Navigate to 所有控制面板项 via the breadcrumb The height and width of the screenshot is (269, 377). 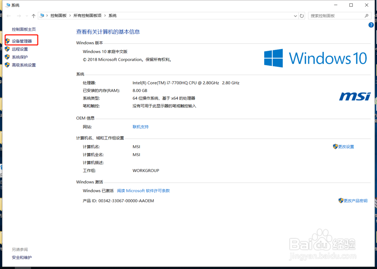pos(87,15)
